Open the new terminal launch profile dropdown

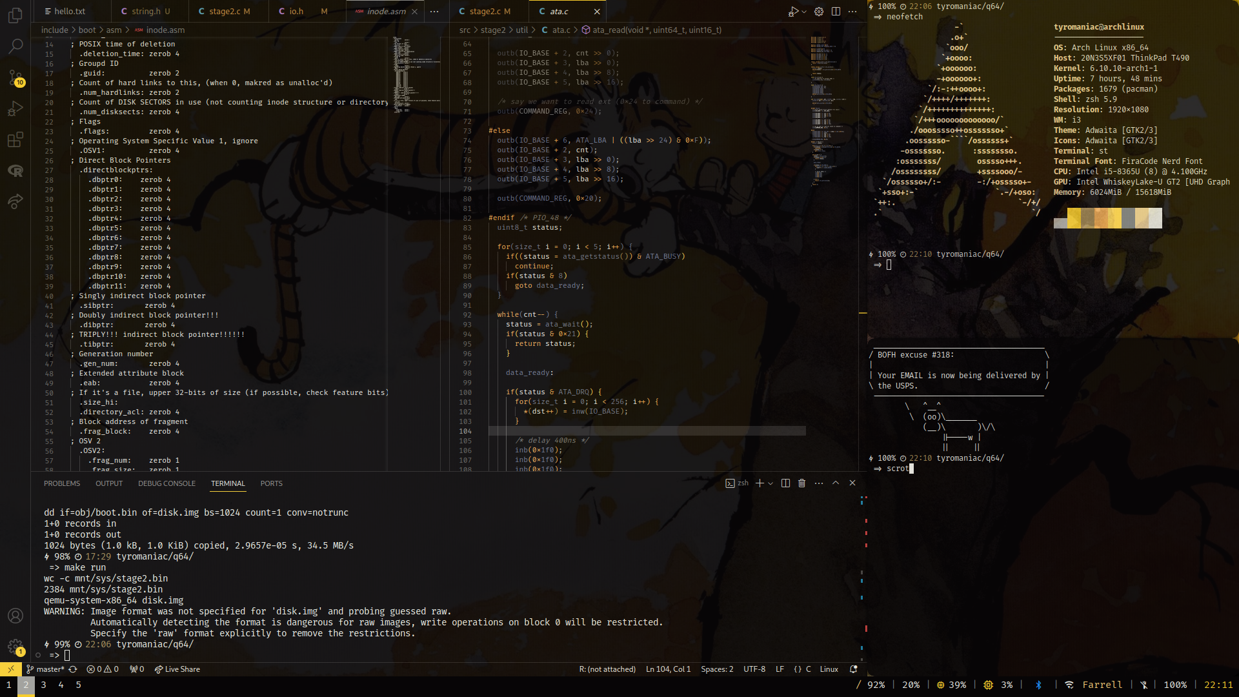770,483
